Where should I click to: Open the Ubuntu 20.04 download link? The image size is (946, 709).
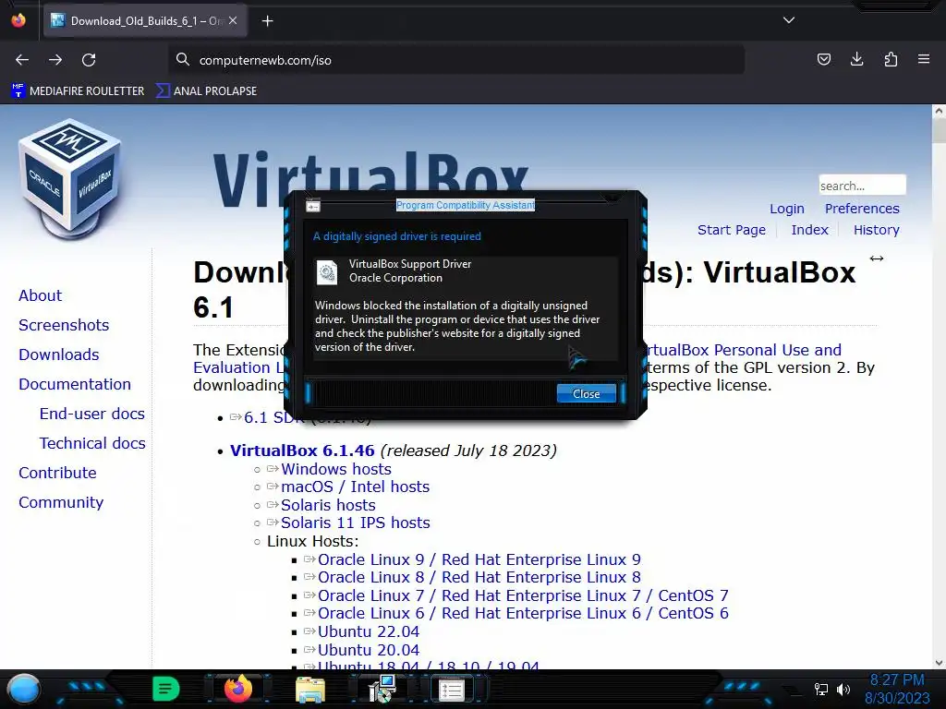(369, 650)
